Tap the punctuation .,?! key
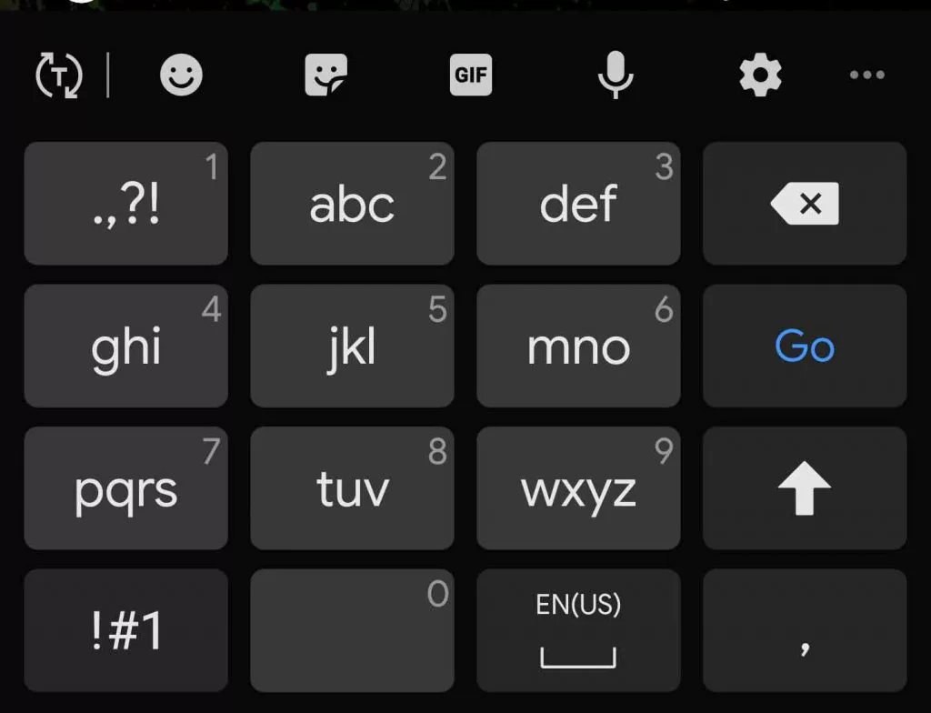This screenshot has height=713, width=931. coord(125,203)
